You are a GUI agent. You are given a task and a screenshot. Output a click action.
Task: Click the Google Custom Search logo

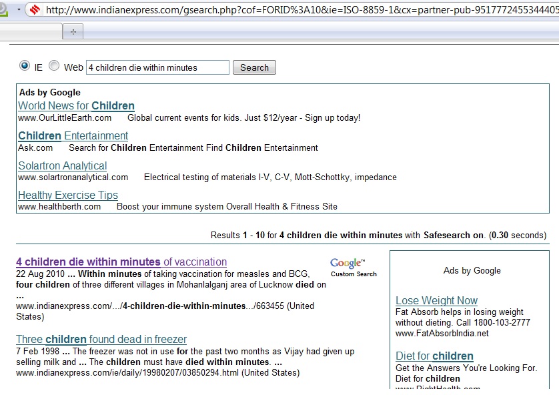tap(354, 268)
